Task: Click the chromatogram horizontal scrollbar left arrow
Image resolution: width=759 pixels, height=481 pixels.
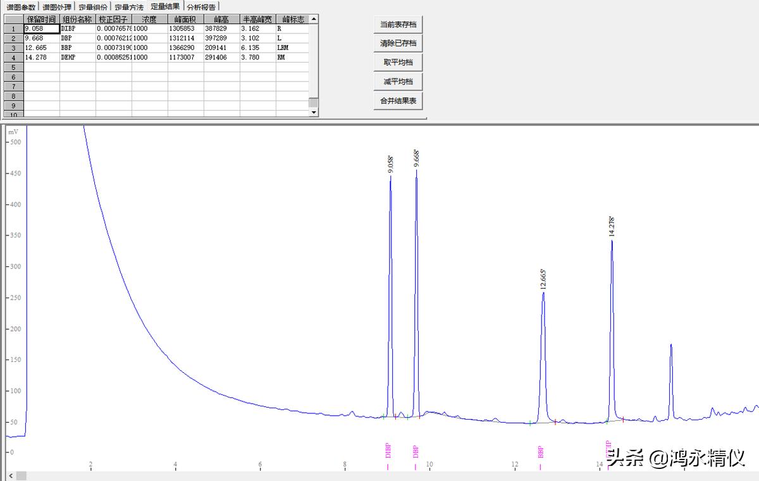Action: tap(21, 475)
